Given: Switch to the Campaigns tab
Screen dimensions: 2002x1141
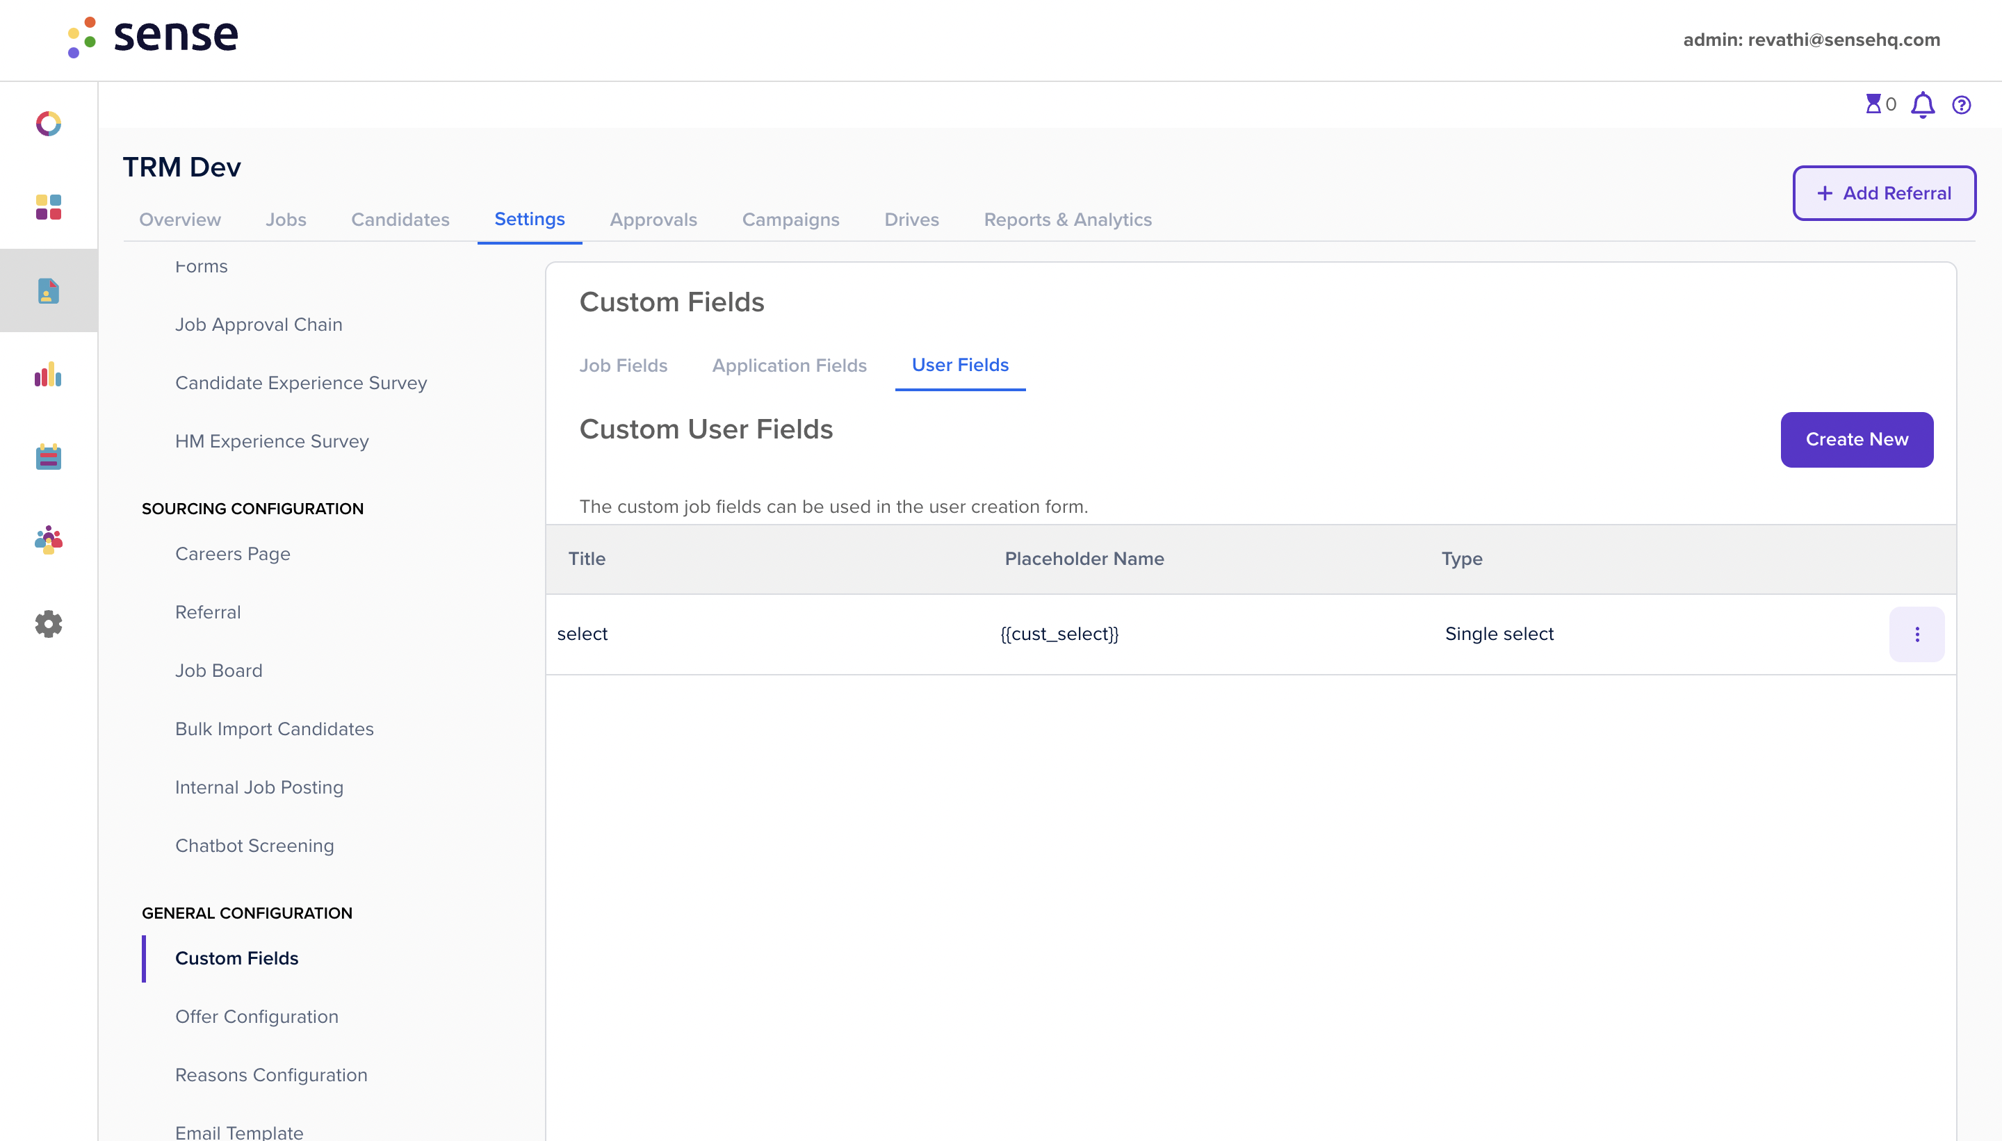Looking at the screenshot, I should tap(790, 220).
